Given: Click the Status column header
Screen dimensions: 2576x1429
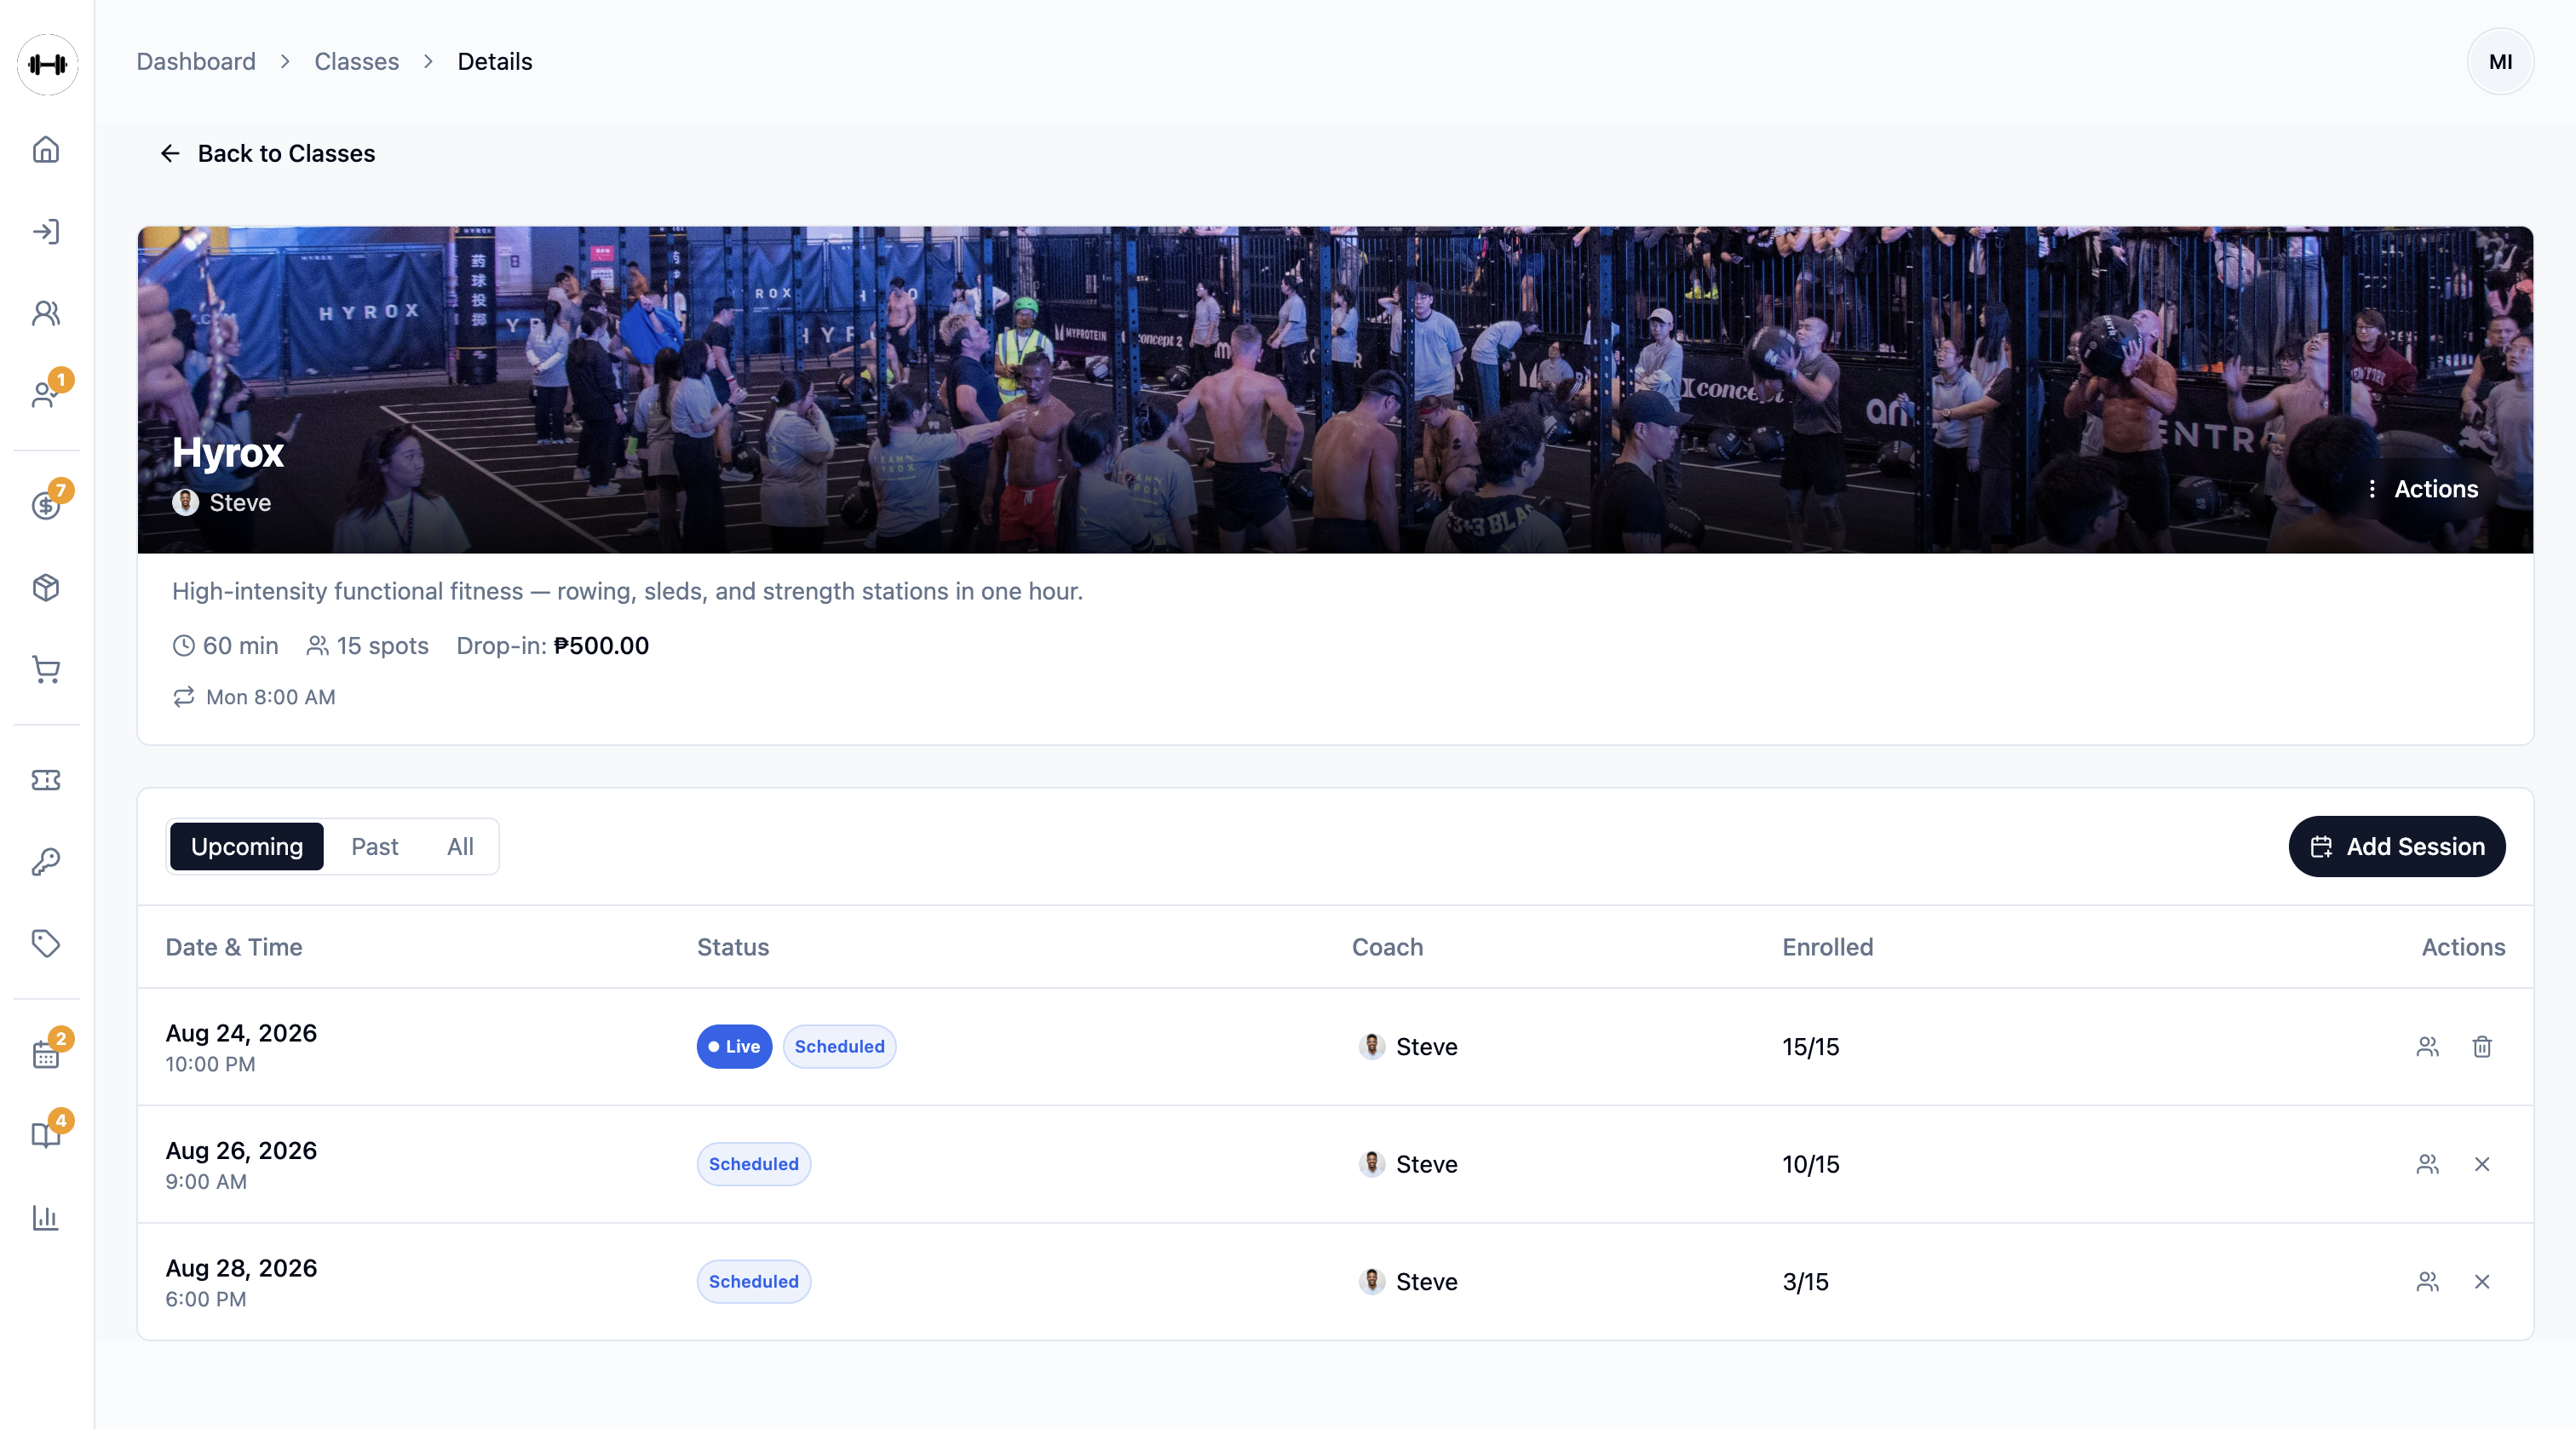Looking at the screenshot, I should 733,947.
